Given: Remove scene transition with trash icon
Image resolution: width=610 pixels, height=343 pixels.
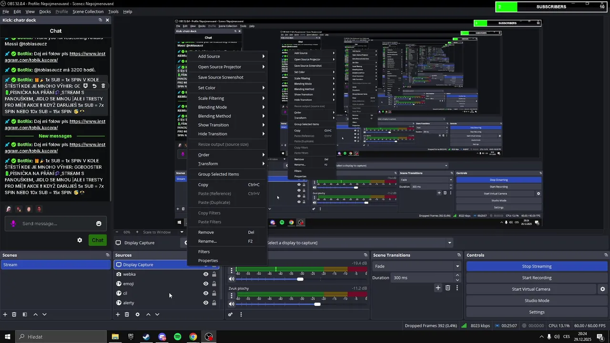Looking at the screenshot, I should point(447,288).
